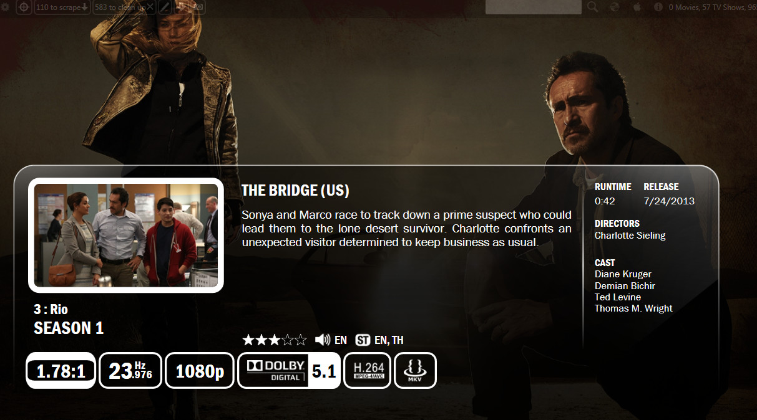
Task: Click the audio speaker EN icon
Action: (323, 340)
